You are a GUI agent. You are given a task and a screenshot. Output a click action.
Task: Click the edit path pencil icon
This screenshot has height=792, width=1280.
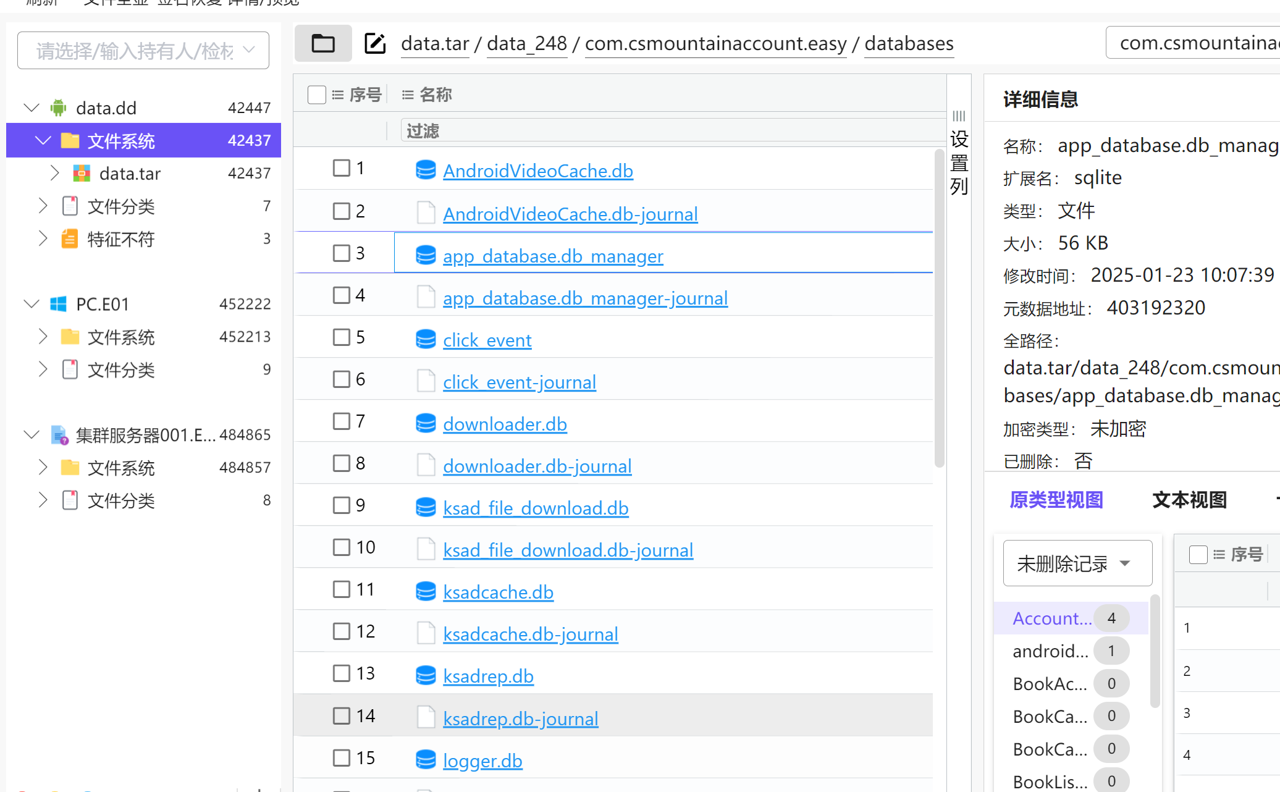click(375, 43)
